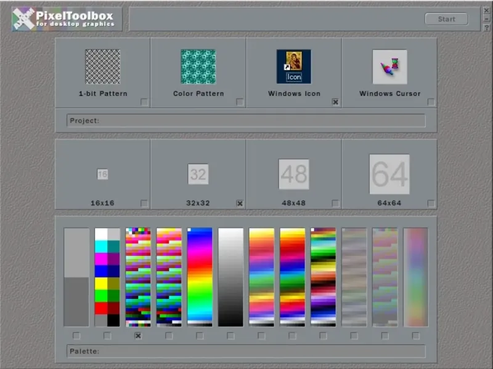Viewport: 493px width, 369px height.
Task: Click the PixelToolbox logo
Action: pyautogui.click(x=67, y=19)
